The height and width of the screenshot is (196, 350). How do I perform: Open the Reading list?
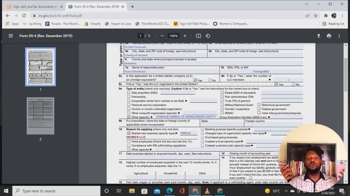coord(333,23)
